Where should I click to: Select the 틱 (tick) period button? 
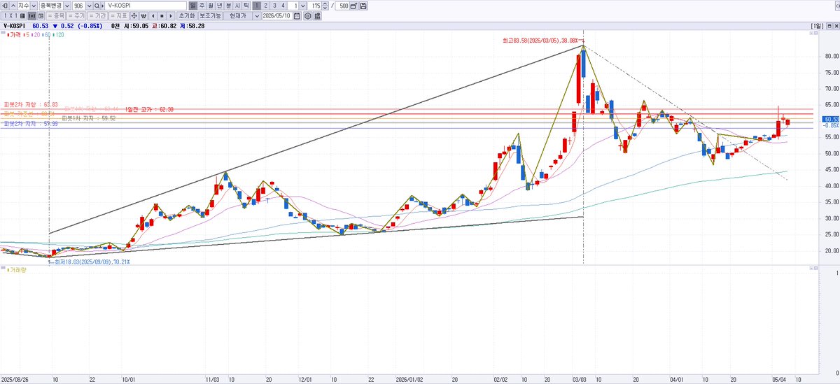point(246,6)
